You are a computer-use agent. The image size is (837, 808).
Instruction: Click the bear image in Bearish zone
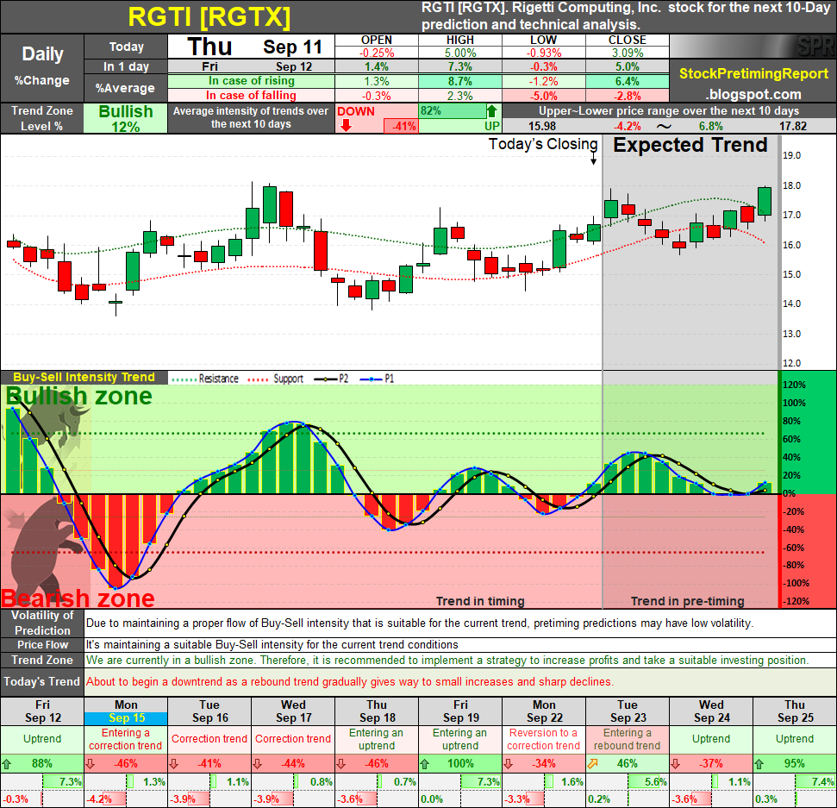pyautogui.click(x=46, y=550)
